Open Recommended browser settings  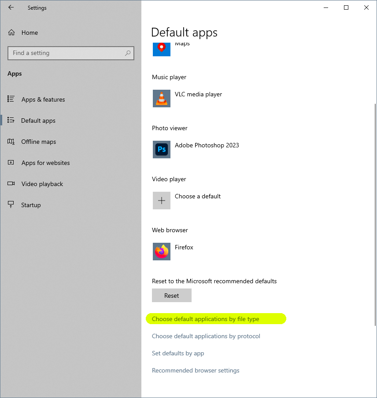point(196,370)
